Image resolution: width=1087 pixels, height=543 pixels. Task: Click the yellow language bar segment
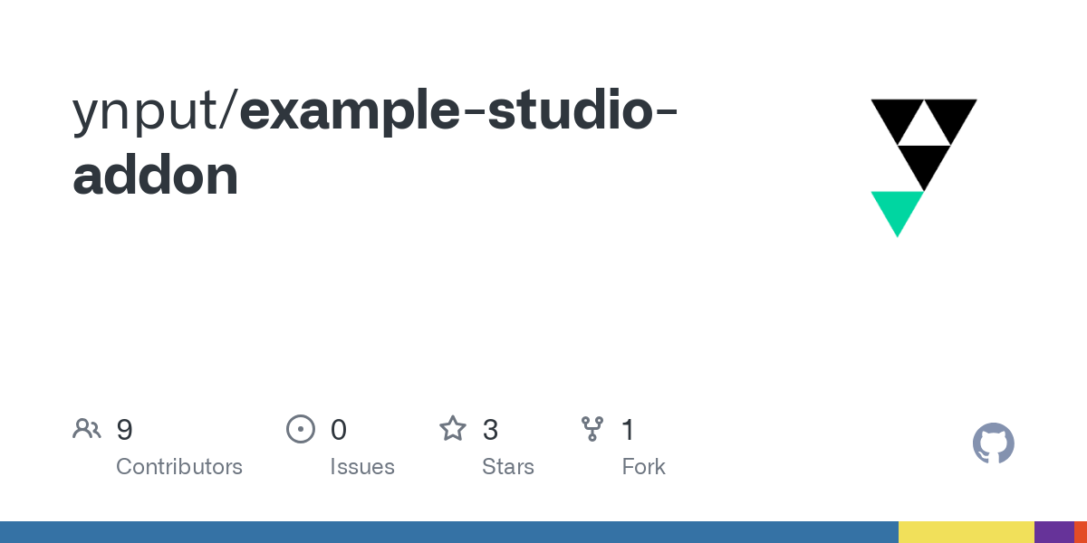[967, 532]
